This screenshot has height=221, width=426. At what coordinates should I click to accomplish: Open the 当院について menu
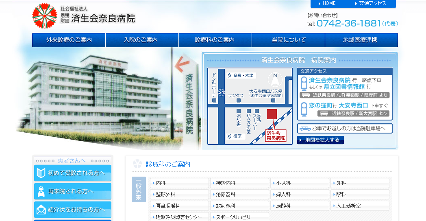tap(289, 40)
